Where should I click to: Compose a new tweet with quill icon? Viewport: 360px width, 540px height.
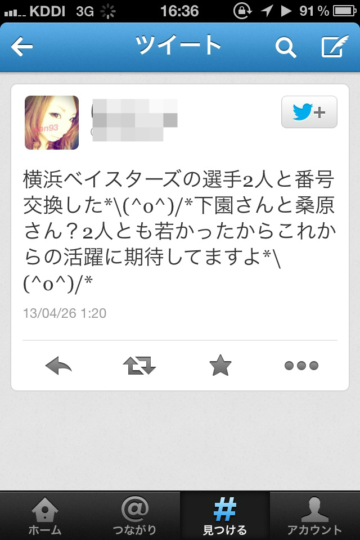coord(335,46)
